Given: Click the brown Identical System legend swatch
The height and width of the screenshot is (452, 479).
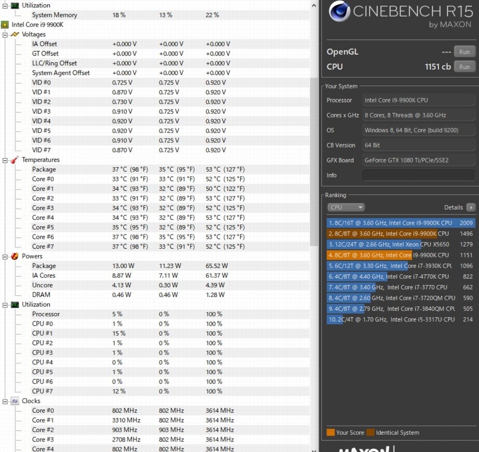Looking at the screenshot, I should tap(370, 432).
